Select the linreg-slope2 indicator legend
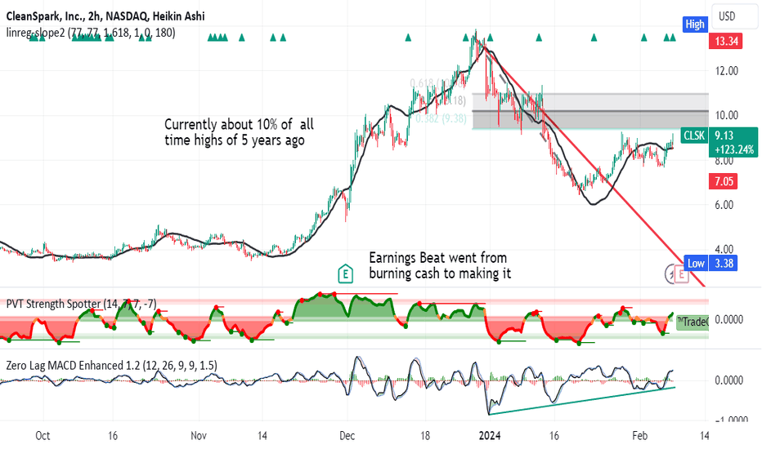Screen dimensions: 762x449 (91, 33)
